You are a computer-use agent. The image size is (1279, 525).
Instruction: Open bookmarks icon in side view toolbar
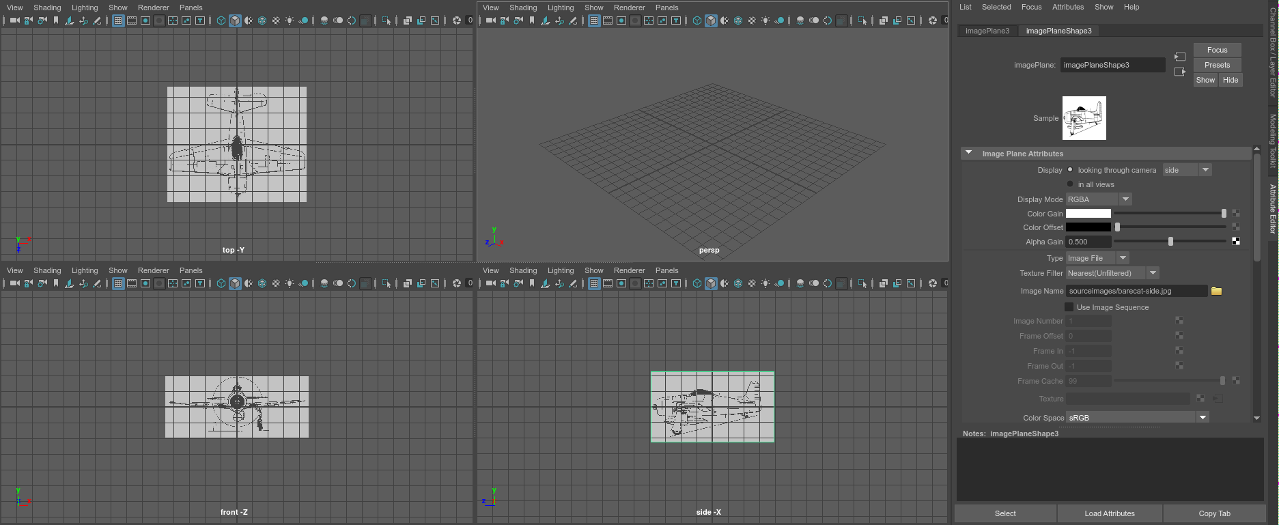532,283
